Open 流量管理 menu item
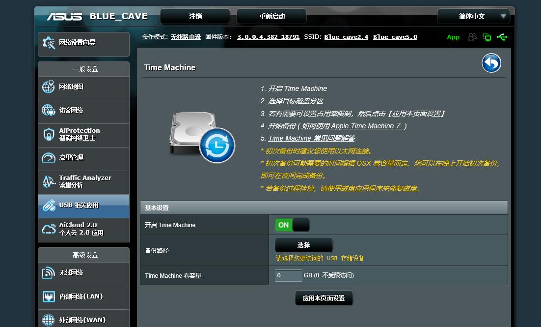 pyautogui.click(x=84, y=158)
